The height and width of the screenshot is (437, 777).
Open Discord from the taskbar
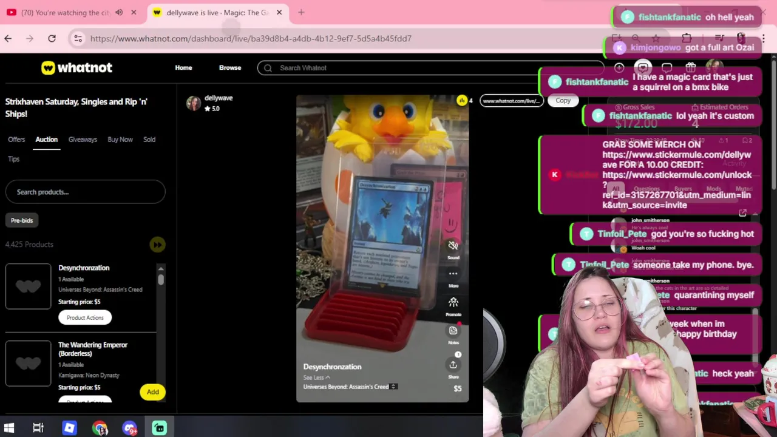click(x=129, y=428)
